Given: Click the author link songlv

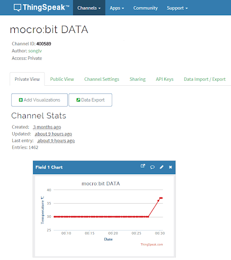Looking at the screenshot, I should click(x=35, y=51).
